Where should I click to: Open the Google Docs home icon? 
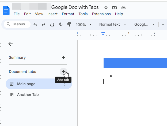(x=6, y=10)
